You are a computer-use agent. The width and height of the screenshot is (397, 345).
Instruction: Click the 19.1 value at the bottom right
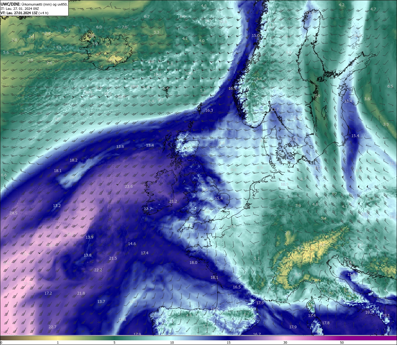click(x=386, y=315)
